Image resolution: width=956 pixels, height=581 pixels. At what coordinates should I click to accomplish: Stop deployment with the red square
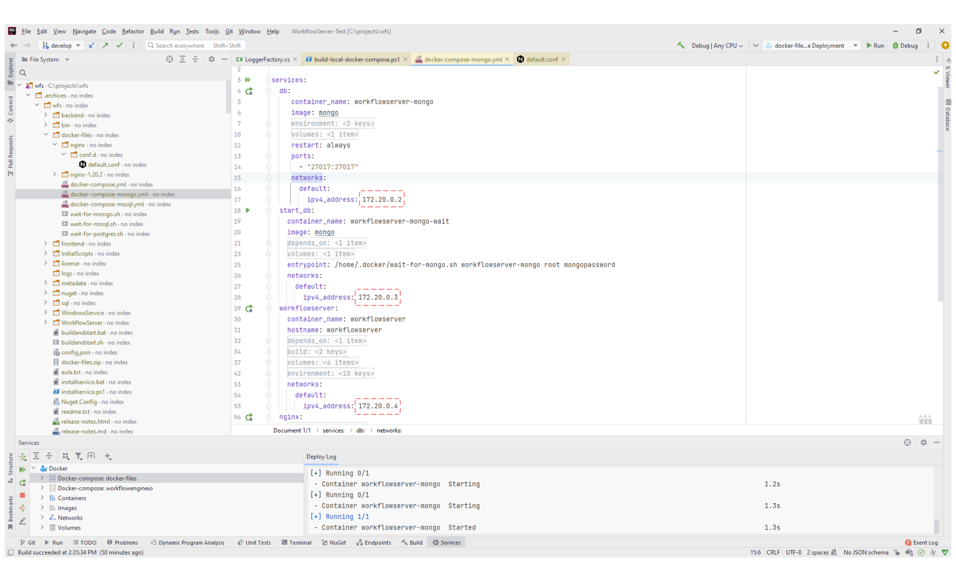23,495
